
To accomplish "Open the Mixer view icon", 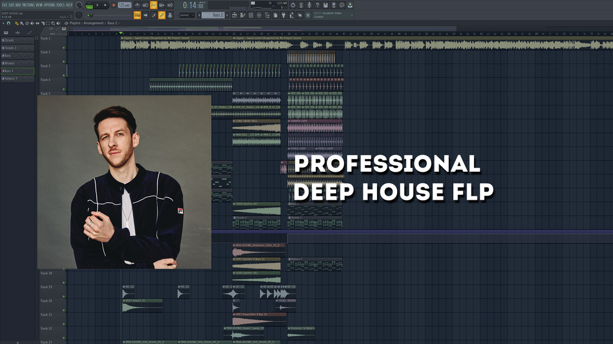I will pos(259,15).
